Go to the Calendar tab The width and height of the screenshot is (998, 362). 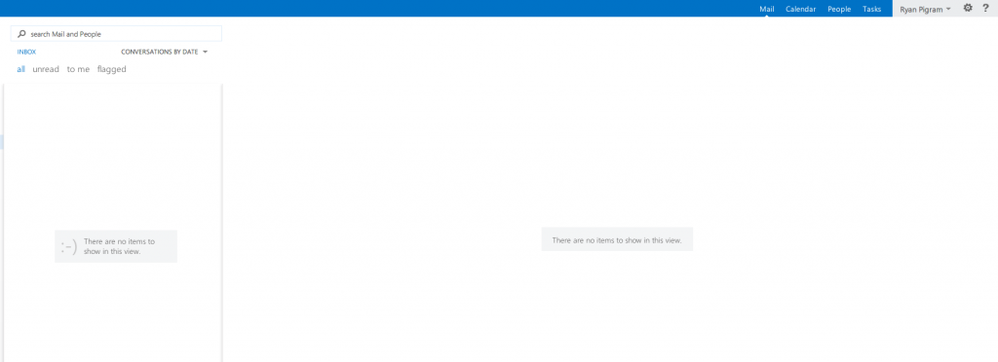tap(801, 9)
